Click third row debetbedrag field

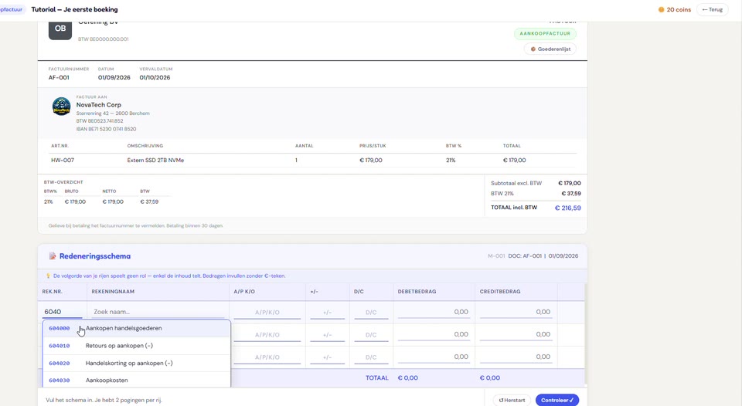click(434, 357)
